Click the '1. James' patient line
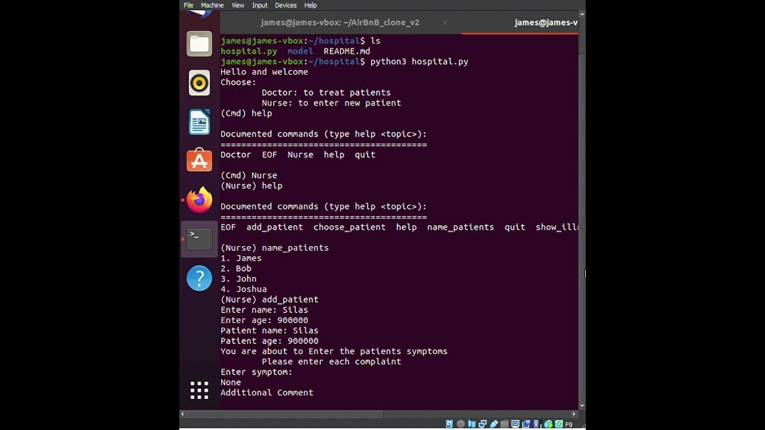This screenshot has width=765, height=430. tap(241, 259)
